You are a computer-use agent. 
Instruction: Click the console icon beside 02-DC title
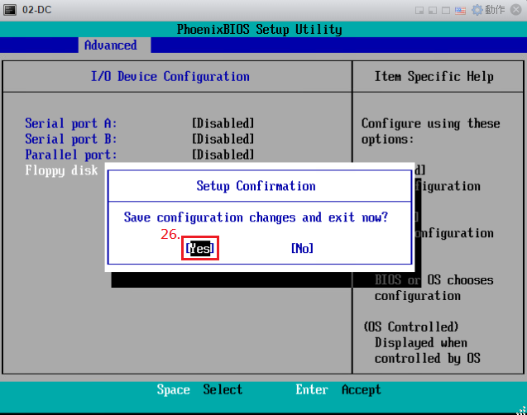click(x=9, y=10)
